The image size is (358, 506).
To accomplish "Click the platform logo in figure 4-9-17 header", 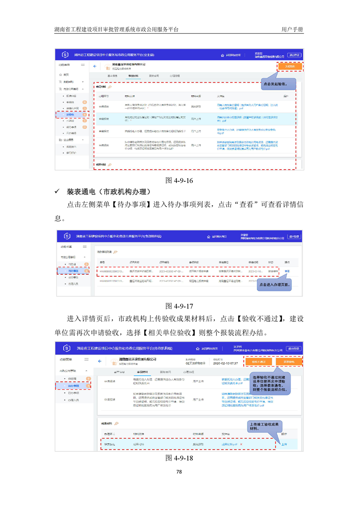I will click(x=67, y=236).
